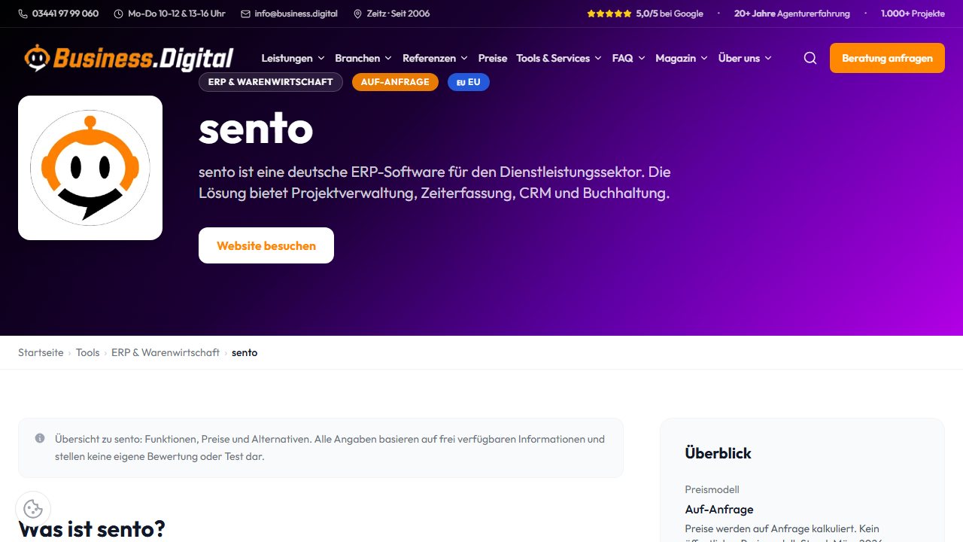963x542 pixels.
Task: Expand the Leistungen menu chevron
Action: (x=321, y=58)
